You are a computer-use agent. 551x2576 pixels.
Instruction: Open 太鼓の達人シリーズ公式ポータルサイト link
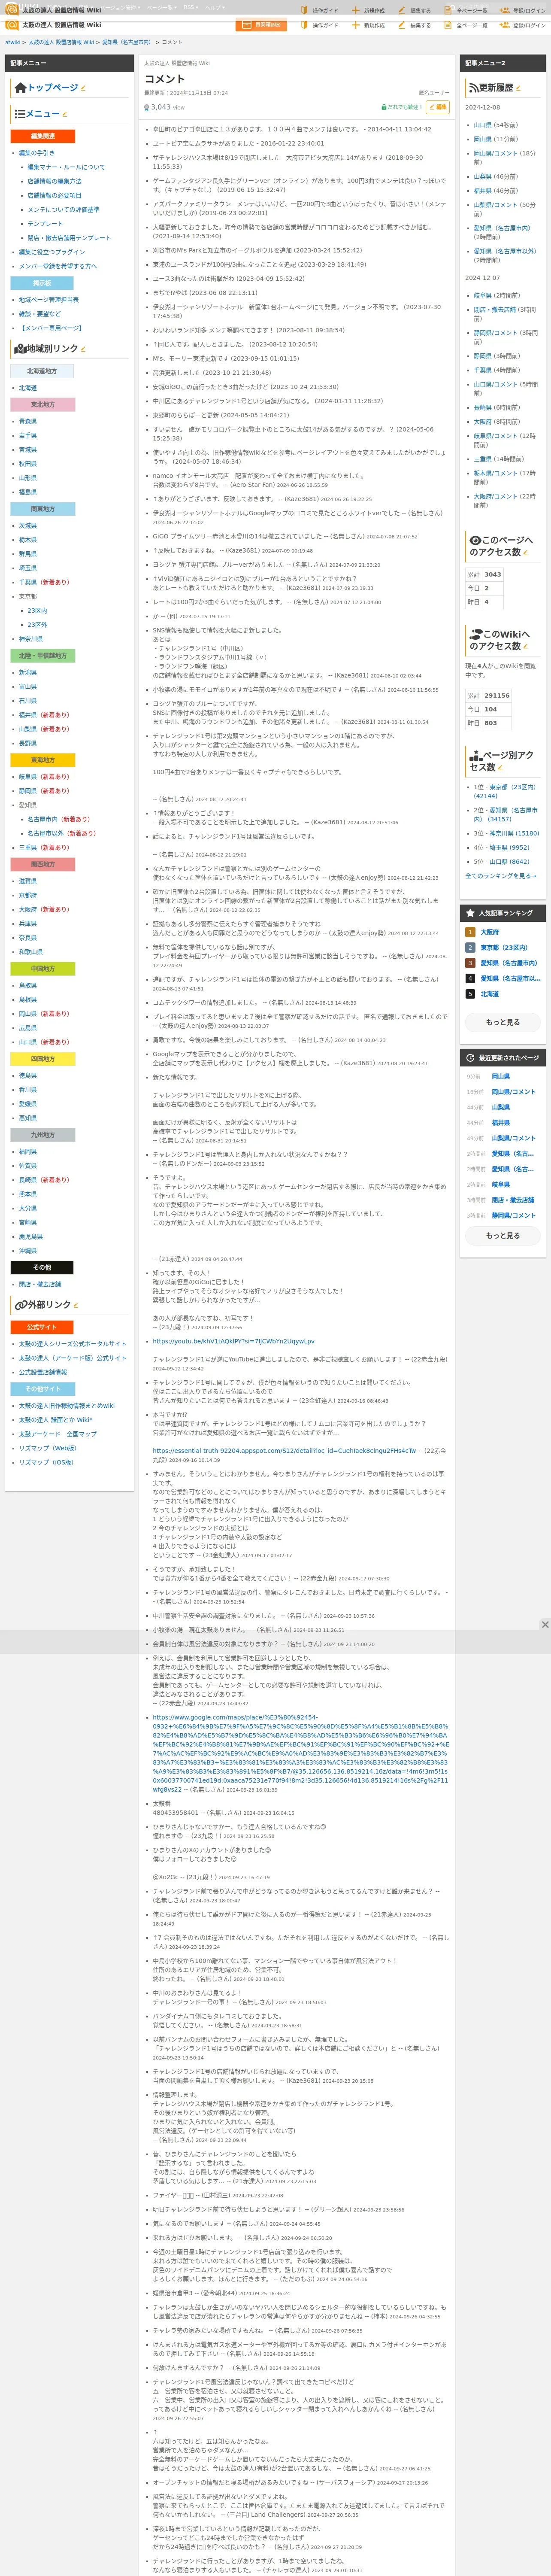coord(73,1344)
